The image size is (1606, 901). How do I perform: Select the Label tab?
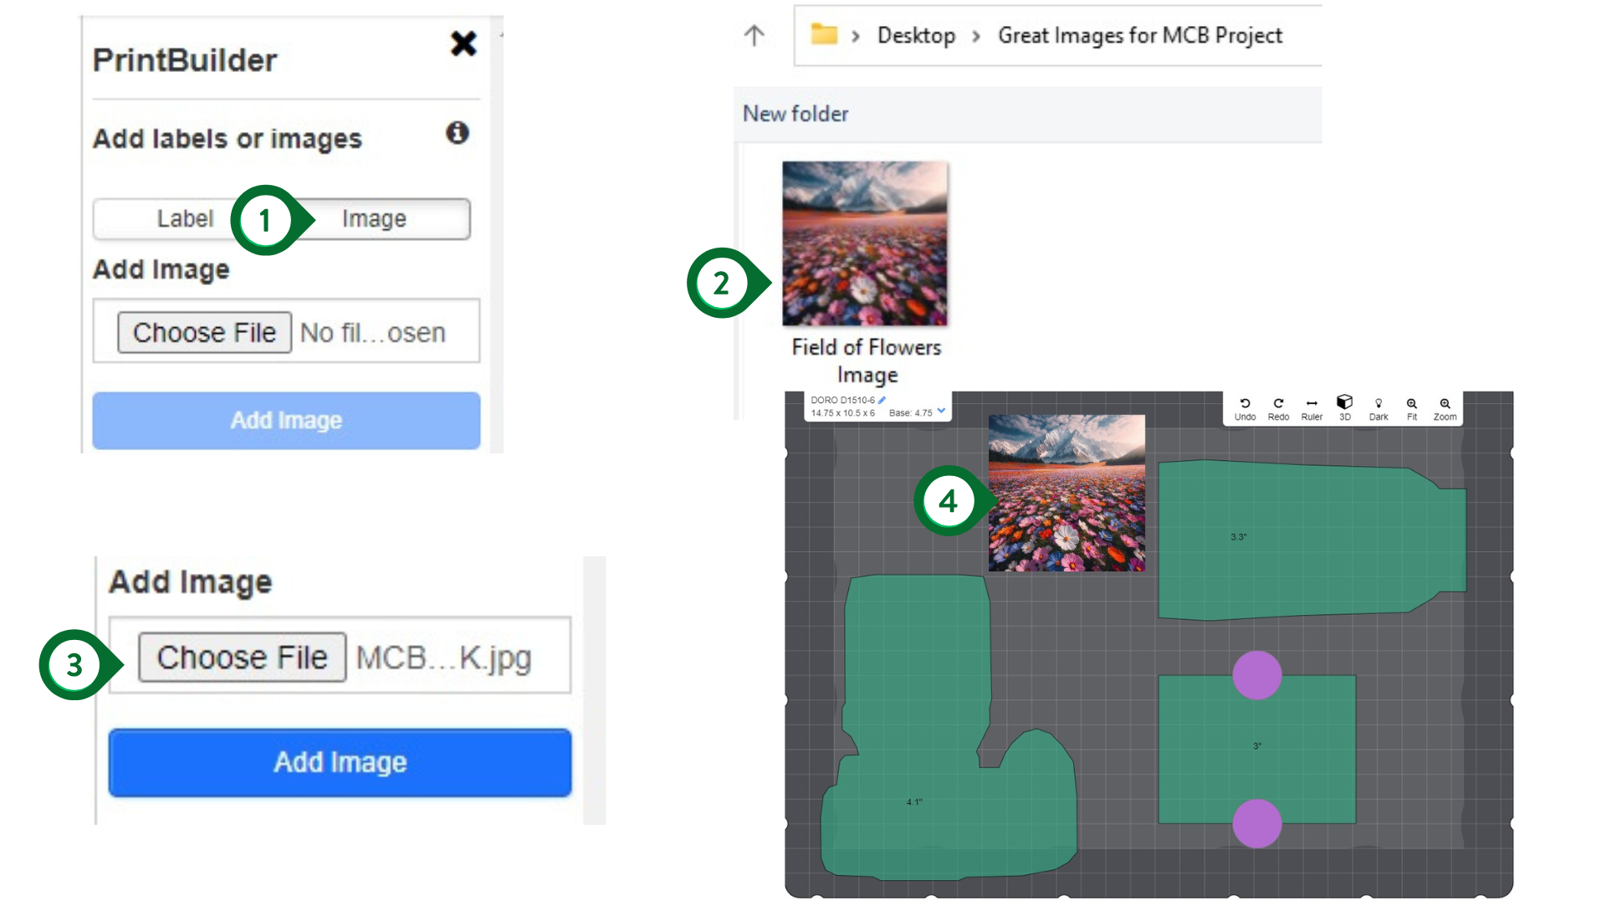pyautogui.click(x=185, y=218)
